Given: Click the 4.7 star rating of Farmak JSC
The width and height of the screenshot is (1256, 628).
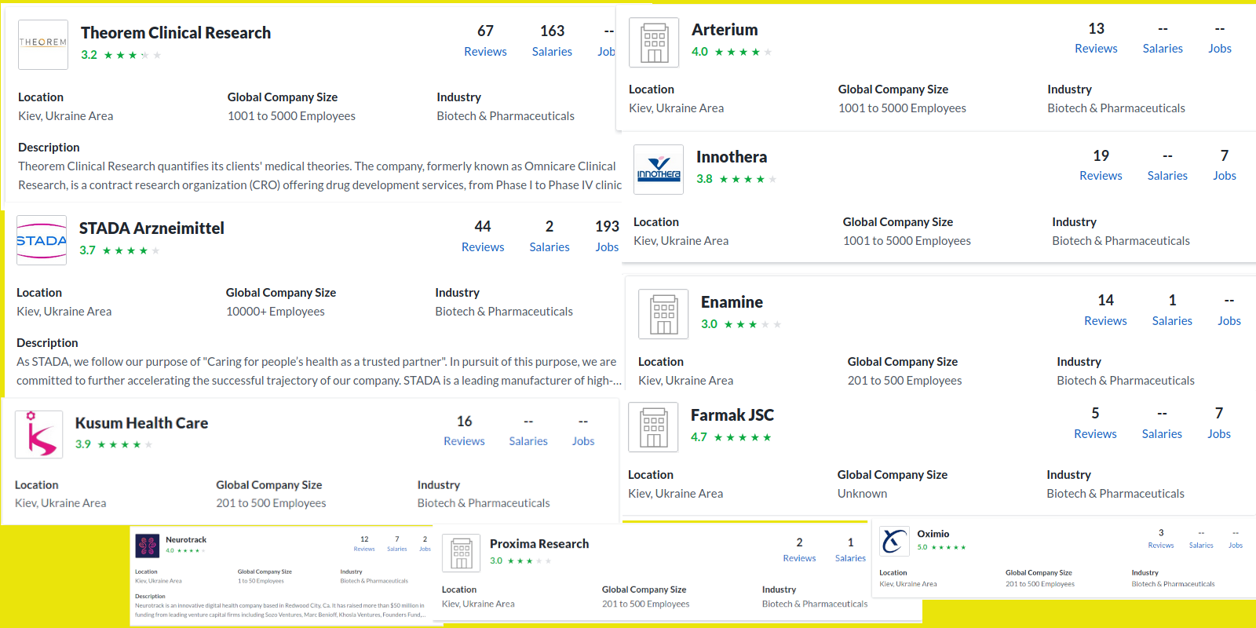Looking at the screenshot, I should tap(731, 437).
